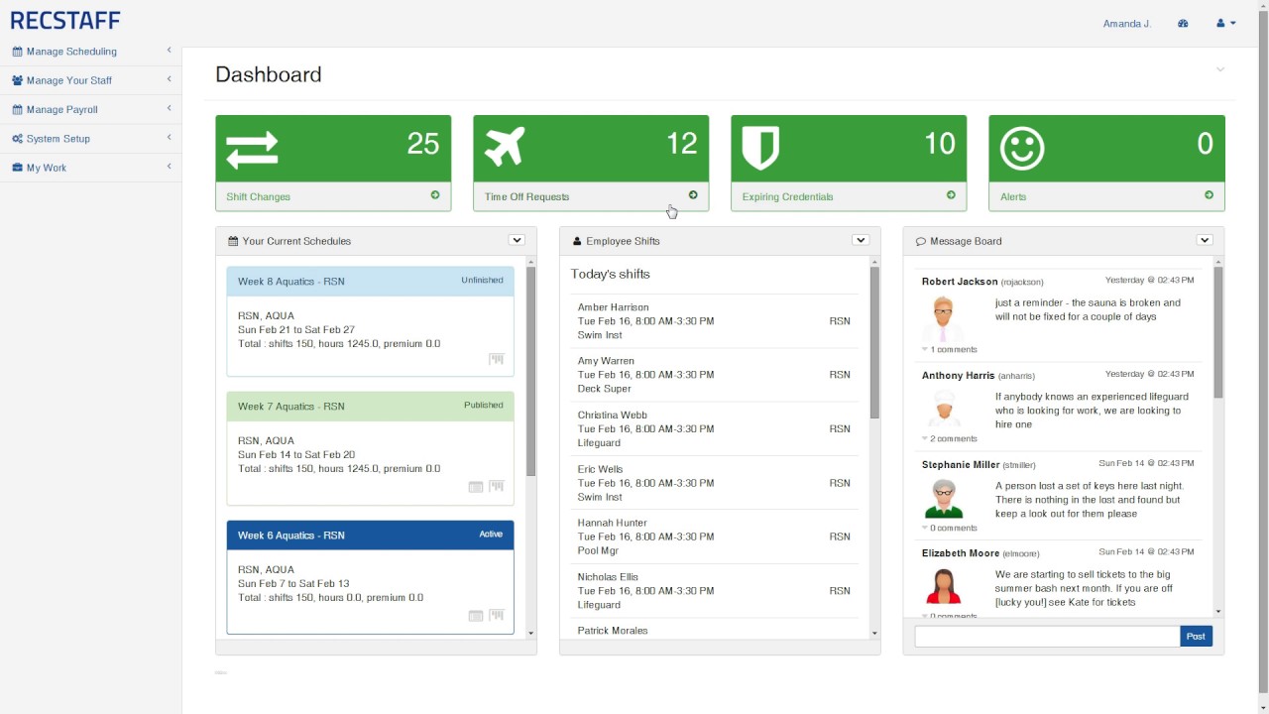
Task: Open the Week 6 Aquatics - RSN schedule
Action: coord(370,535)
